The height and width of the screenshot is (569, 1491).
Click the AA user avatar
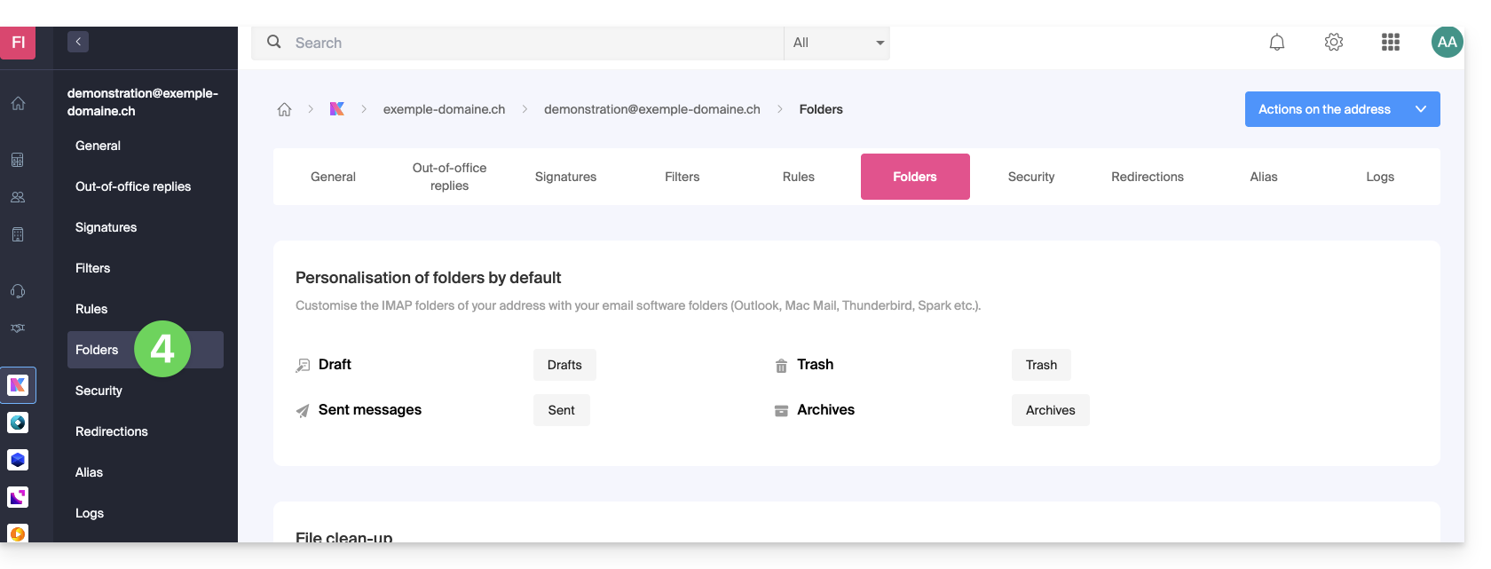click(x=1447, y=43)
